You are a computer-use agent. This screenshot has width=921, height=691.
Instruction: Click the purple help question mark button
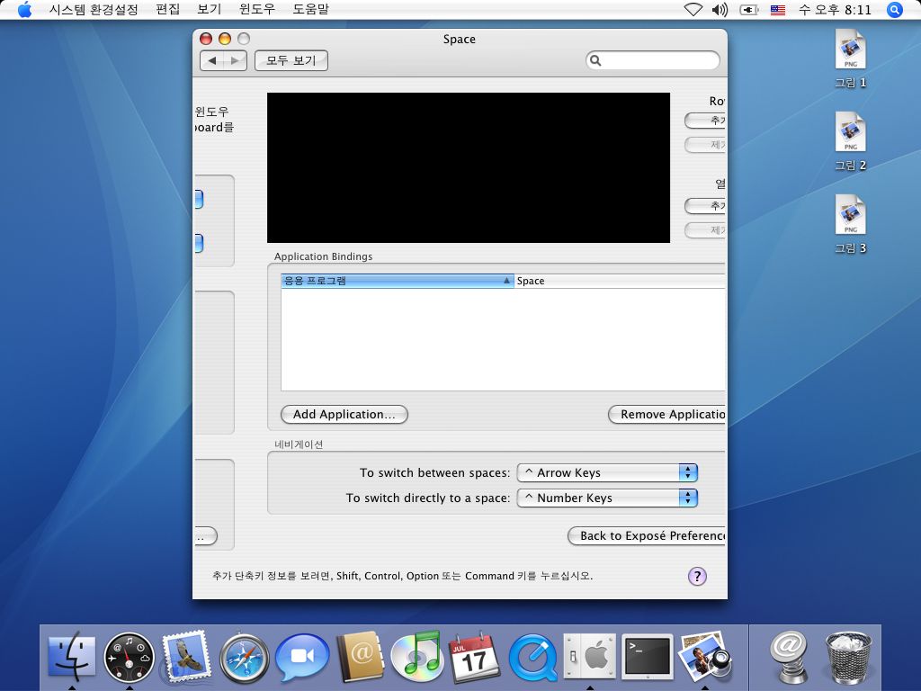click(697, 577)
